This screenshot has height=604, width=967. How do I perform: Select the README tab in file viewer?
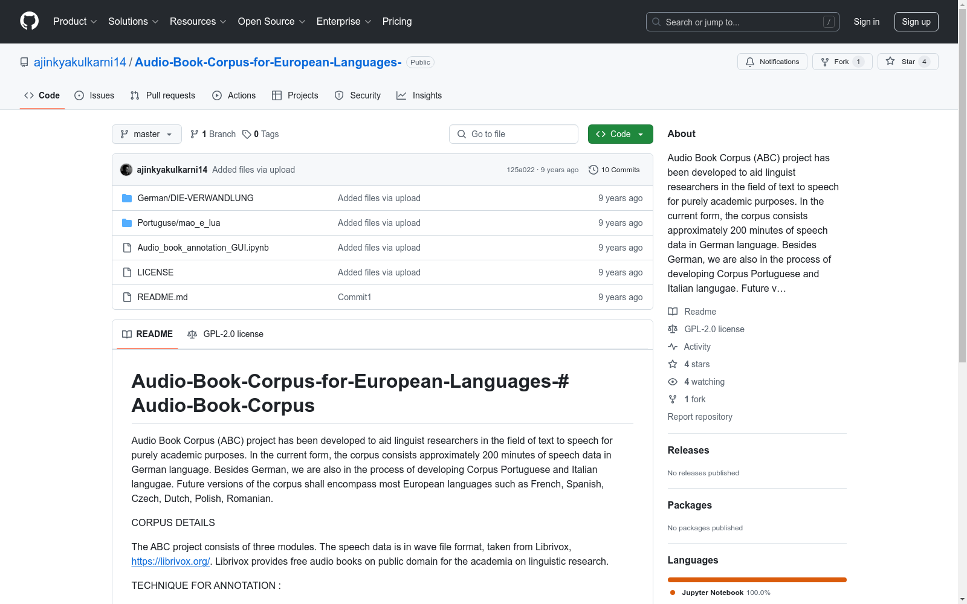point(147,334)
